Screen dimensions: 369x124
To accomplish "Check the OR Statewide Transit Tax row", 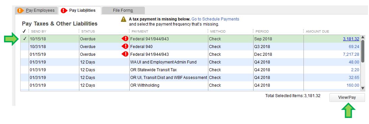I will [x=24, y=70].
